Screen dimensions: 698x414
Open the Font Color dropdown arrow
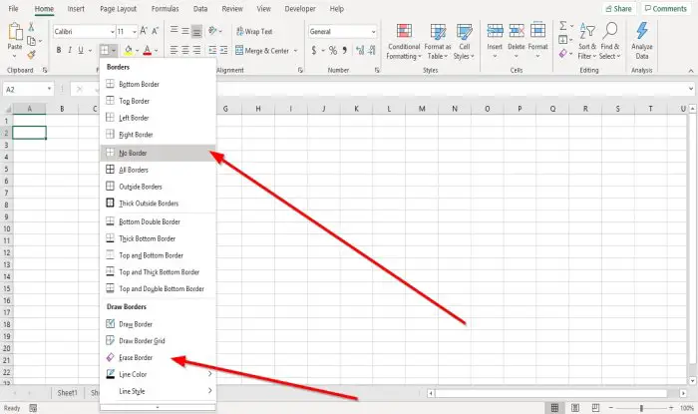pos(157,51)
